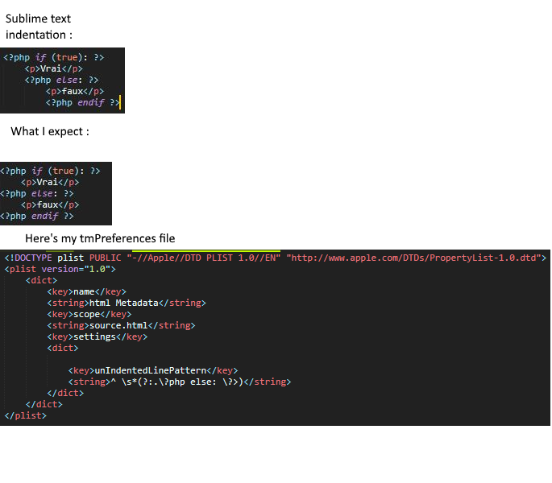
Task: Click '<p>faux</p>' in the expected code block
Action: pyautogui.click(x=50, y=204)
